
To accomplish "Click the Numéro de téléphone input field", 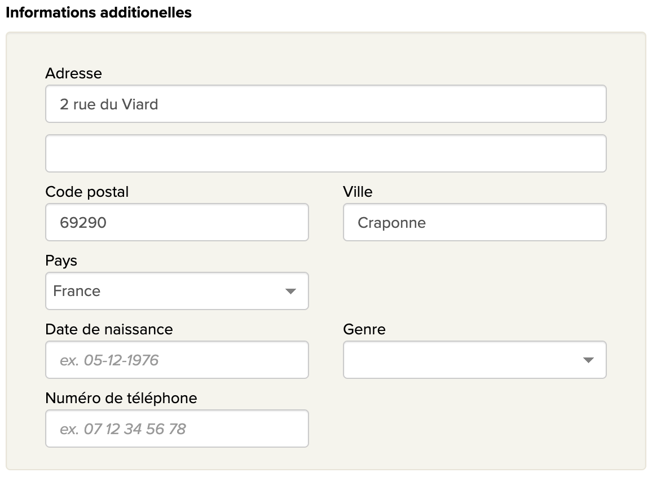I will tap(177, 429).
